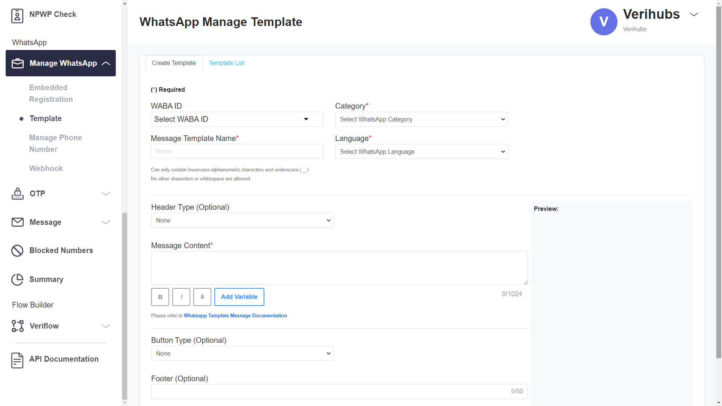Screen dimensions: 722x406
Task: Open the Select WABA ID dropdown
Action: (237, 119)
